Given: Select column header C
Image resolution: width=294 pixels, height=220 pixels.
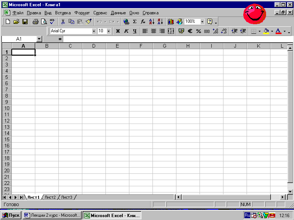Looking at the screenshot, I should (70, 46).
